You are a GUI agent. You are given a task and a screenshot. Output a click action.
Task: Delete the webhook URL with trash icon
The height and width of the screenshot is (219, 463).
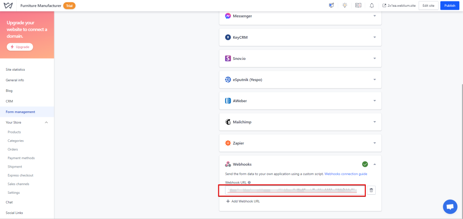(371, 190)
